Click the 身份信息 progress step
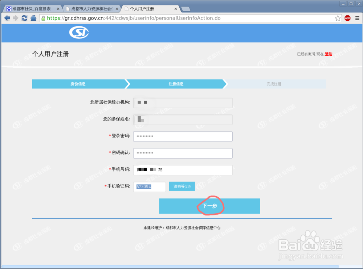This screenshot has width=363, height=269. click(79, 84)
